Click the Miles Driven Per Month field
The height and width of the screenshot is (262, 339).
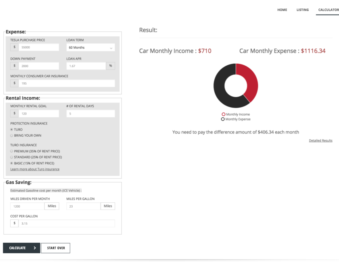[27, 206]
